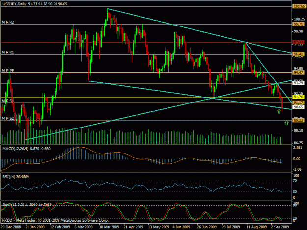Click the 20 Jul 2009 date label
Image resolution: width=307 pixels, height=230 pixels.
click(x=231, y=227)
